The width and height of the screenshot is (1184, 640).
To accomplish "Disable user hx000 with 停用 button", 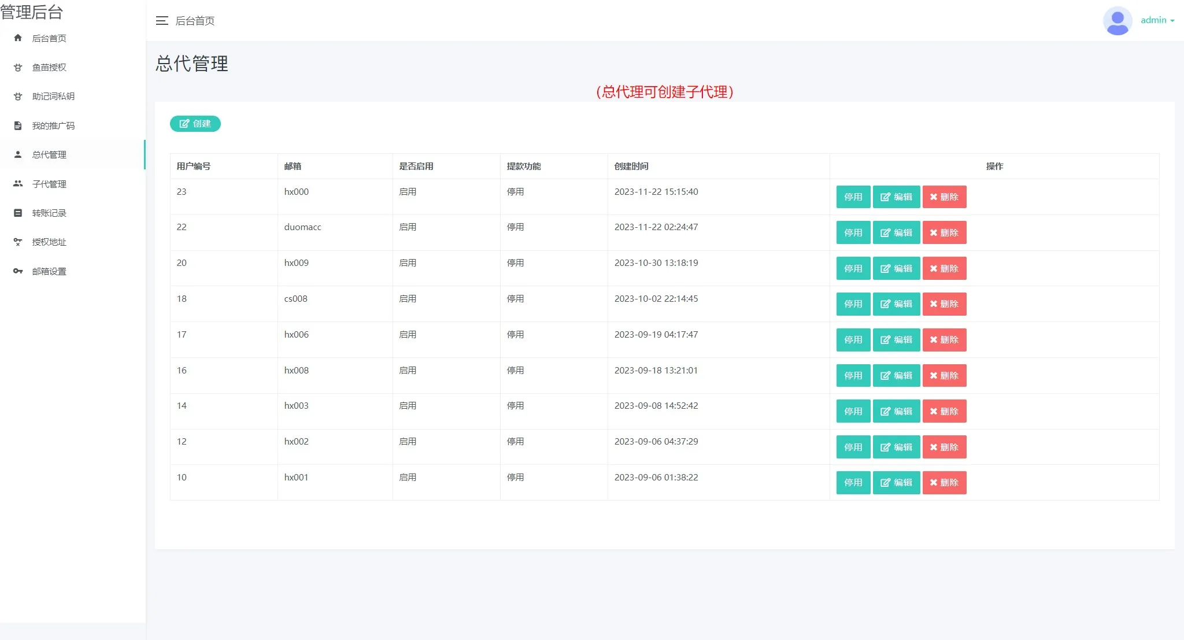I will click(853, 197).
